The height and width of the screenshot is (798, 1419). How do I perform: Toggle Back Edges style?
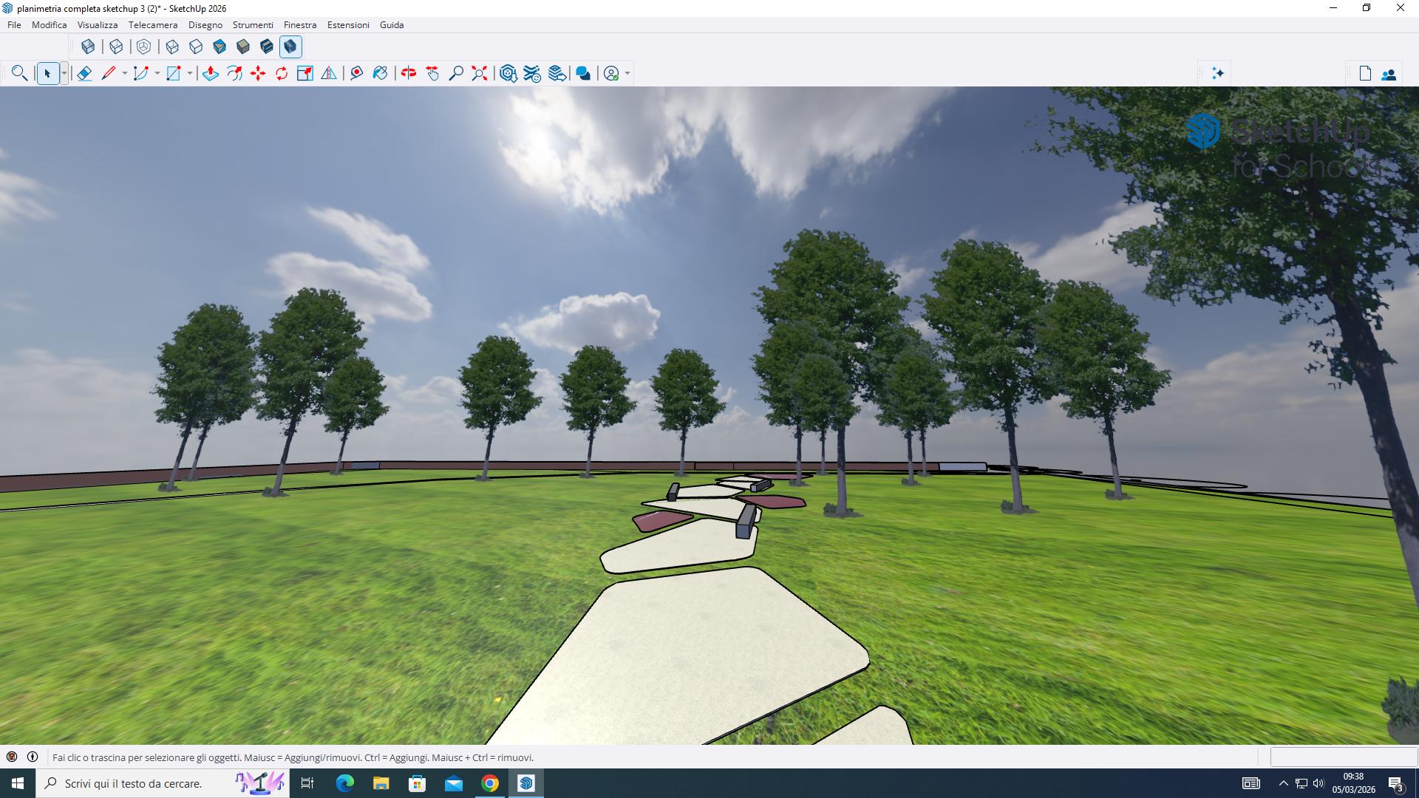click(116, 47)
